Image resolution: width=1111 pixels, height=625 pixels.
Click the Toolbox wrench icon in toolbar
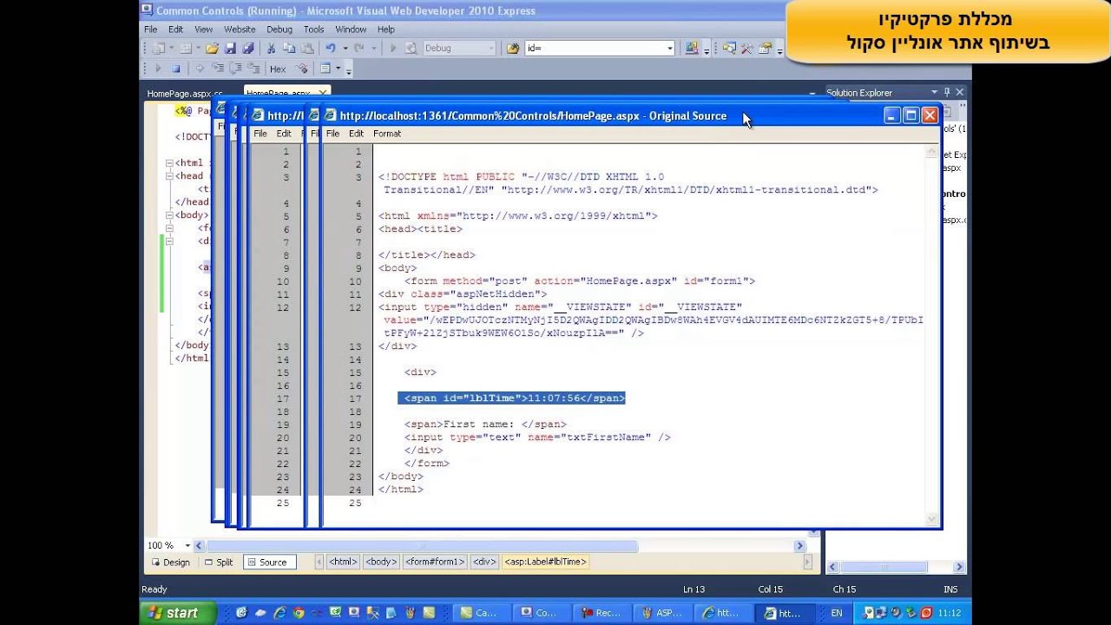point(746,49)
